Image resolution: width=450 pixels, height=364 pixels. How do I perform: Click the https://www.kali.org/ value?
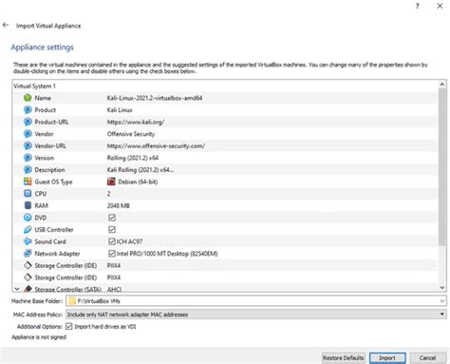point(136,122)
